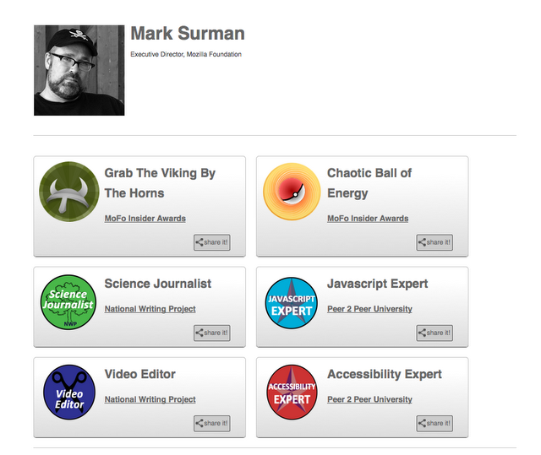
Task: Click Mark Surman's profile photo
Action: click(79, 70)
